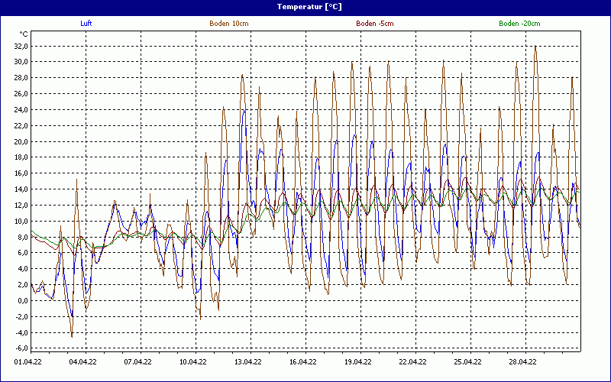Select the 'Boden 10cm' legend label

click(228, 24)
